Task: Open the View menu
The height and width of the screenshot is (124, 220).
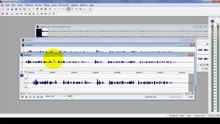Action: tap(13, 5)
